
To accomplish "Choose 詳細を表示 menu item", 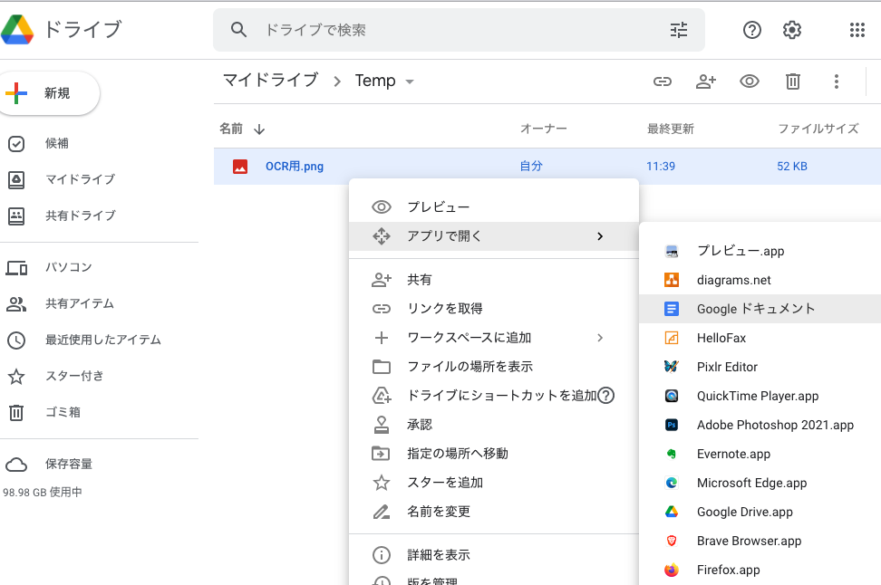I will pos(494,555).
